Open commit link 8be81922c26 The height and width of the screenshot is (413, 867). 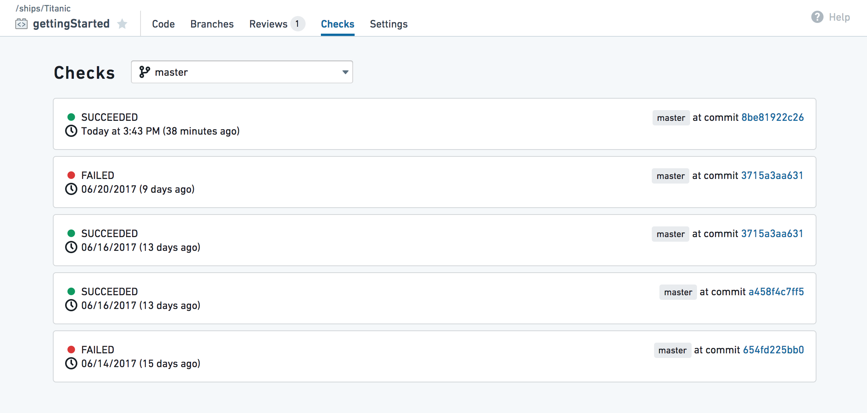[773, 117]
